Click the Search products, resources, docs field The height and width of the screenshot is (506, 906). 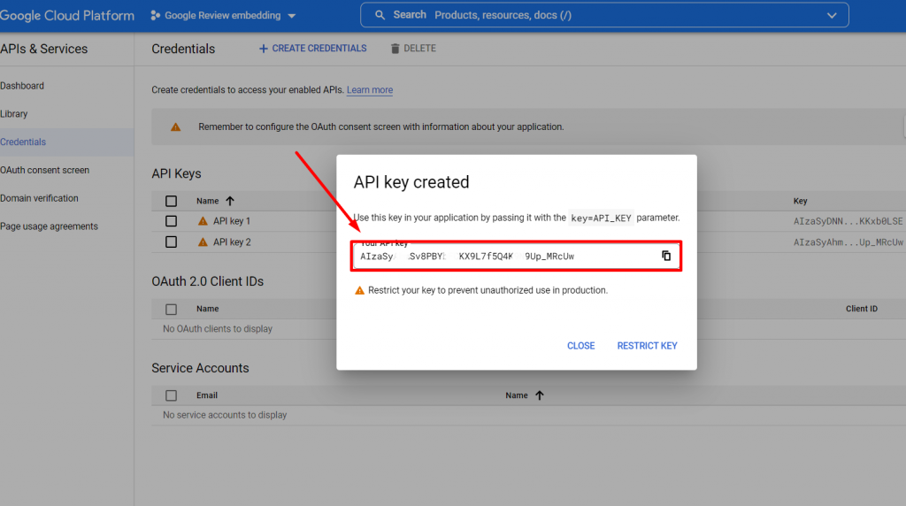click(x=604, y=15)
